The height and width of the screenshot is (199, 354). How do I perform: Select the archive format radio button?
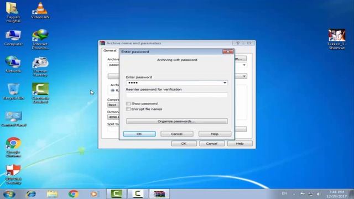pos(113,90)
